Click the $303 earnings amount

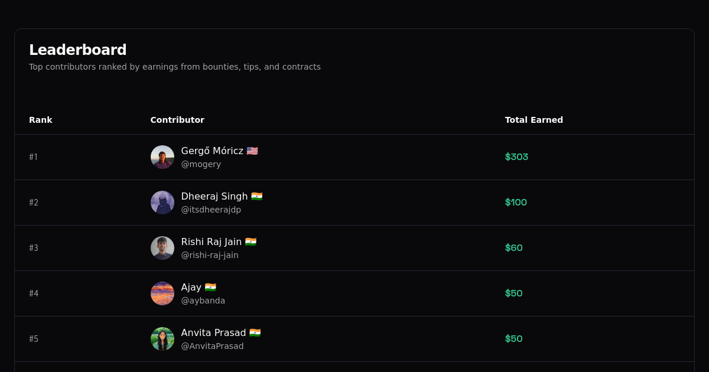[516, 156]
